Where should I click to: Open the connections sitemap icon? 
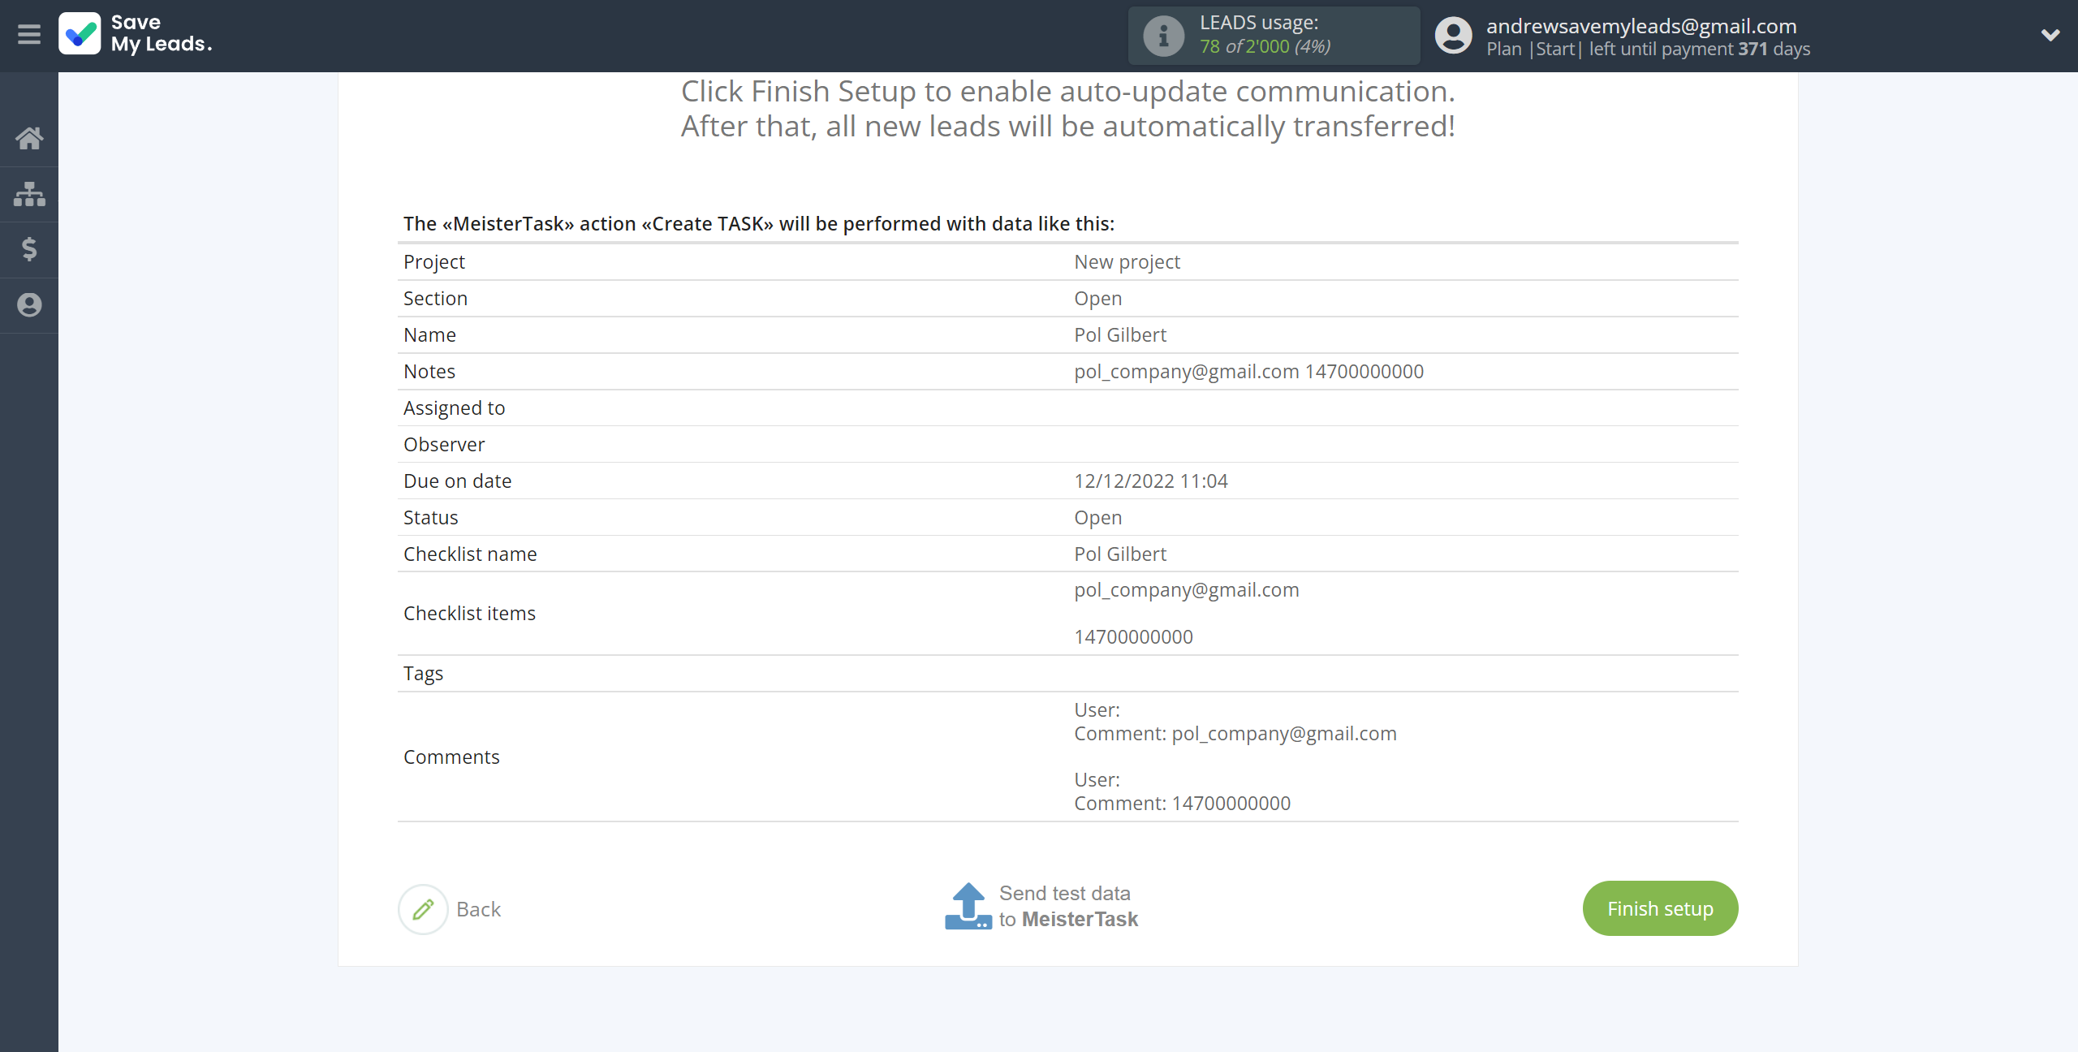[x=29, y=194]
